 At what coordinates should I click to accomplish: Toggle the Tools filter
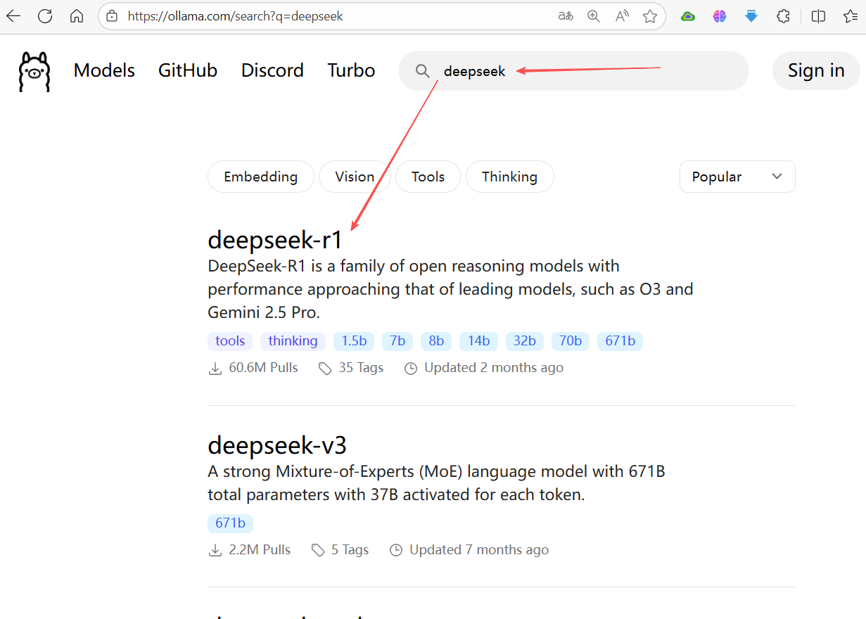click(x=428, y=177)
